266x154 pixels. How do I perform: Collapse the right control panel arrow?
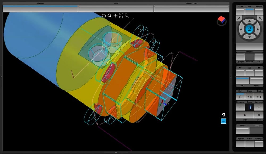pos(231,77)
